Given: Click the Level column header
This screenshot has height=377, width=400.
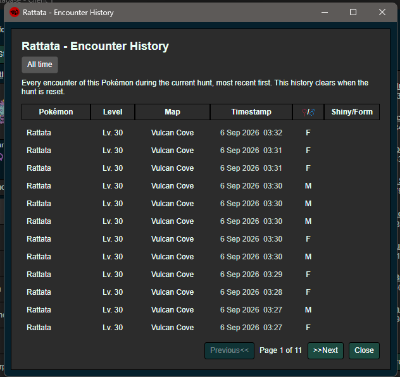Looking at the screenshot, I should [113, 112].
